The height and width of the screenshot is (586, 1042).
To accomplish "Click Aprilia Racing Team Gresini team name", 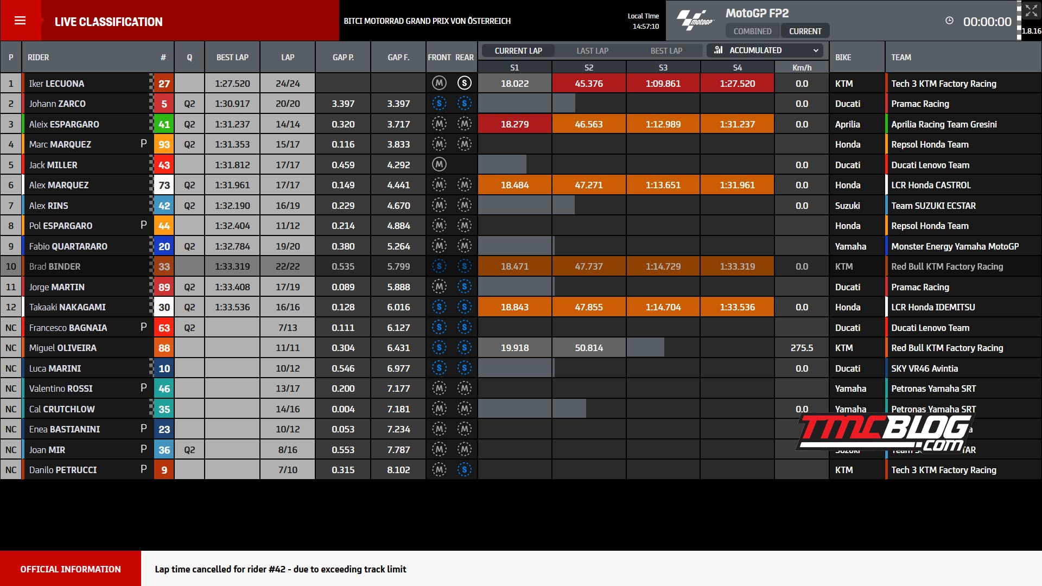I will tap(944, 124).
